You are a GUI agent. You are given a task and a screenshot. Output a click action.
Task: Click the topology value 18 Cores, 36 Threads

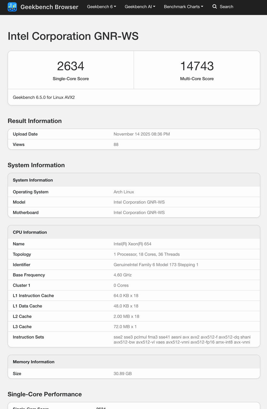pos(146,254)
